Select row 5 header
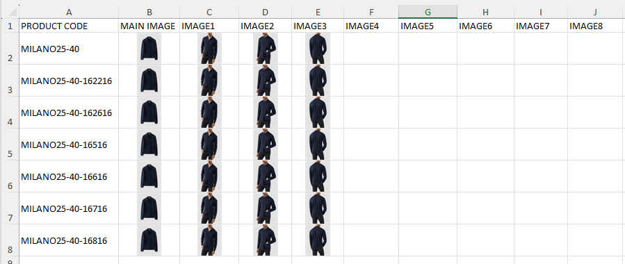Image resolution: width=625 pixels, height=264 pixels. pyautogui.click(x=10, y=144)
